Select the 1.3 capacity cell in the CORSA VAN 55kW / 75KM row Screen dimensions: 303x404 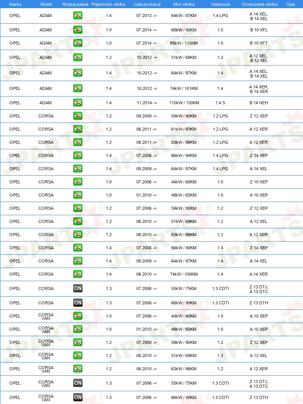pos(108,383)
